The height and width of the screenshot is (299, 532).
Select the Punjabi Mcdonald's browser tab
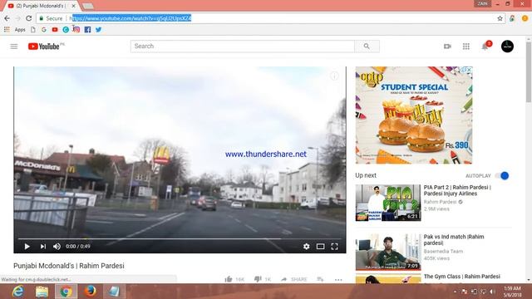[x=42, y=6]
